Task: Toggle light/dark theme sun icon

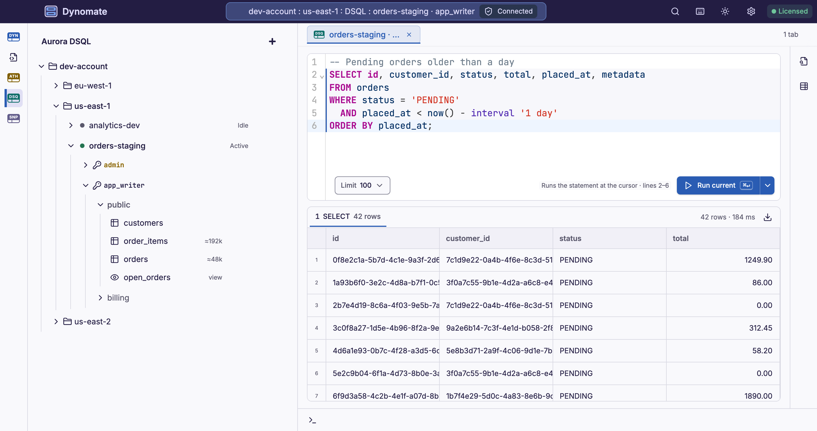Action: tap(725, 11)
